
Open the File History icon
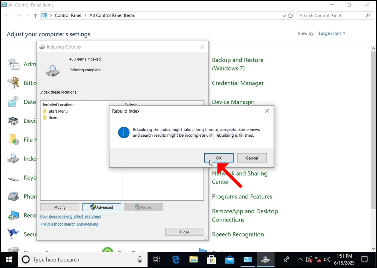(14, 140)
